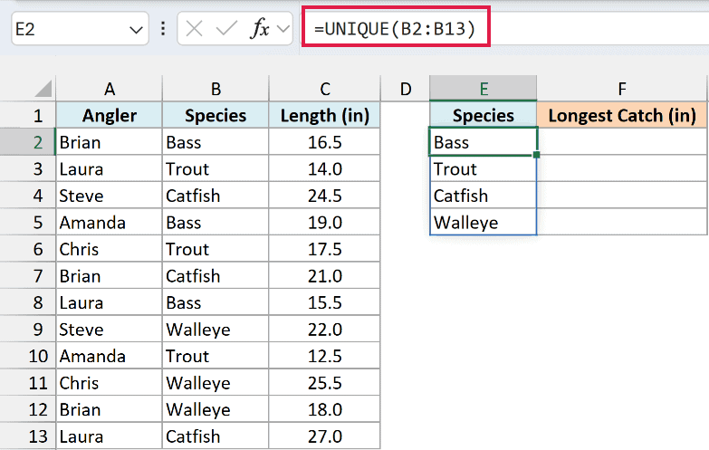This screenshot has width=709, height=450.
Task: Select row 2 header
Action: click(x=27, y=142)
